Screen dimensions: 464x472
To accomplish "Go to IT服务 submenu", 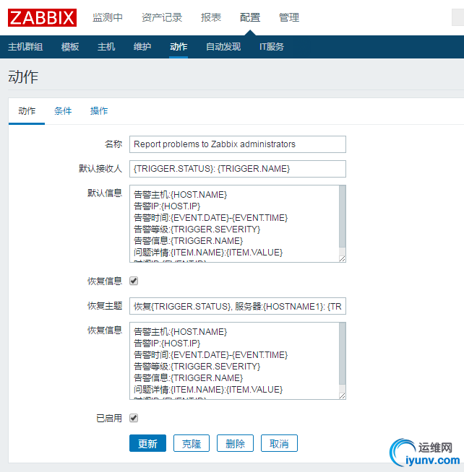I will click(272, 47).
